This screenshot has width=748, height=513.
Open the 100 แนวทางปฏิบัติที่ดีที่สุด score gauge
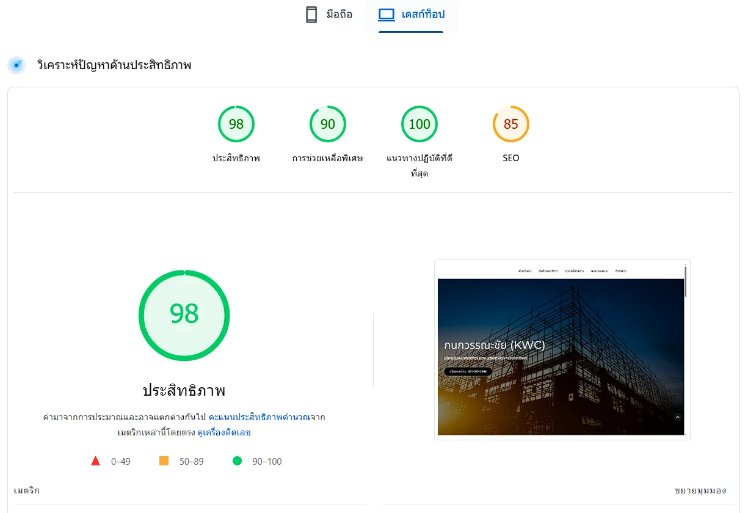pos(419,125)
